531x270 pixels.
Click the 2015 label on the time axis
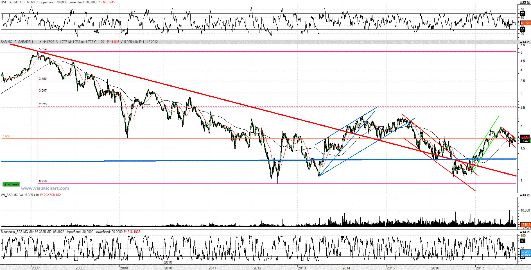pyautogui.click(x=391, y=268)
